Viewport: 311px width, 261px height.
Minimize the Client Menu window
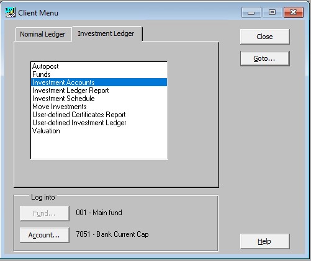(251, 12)
